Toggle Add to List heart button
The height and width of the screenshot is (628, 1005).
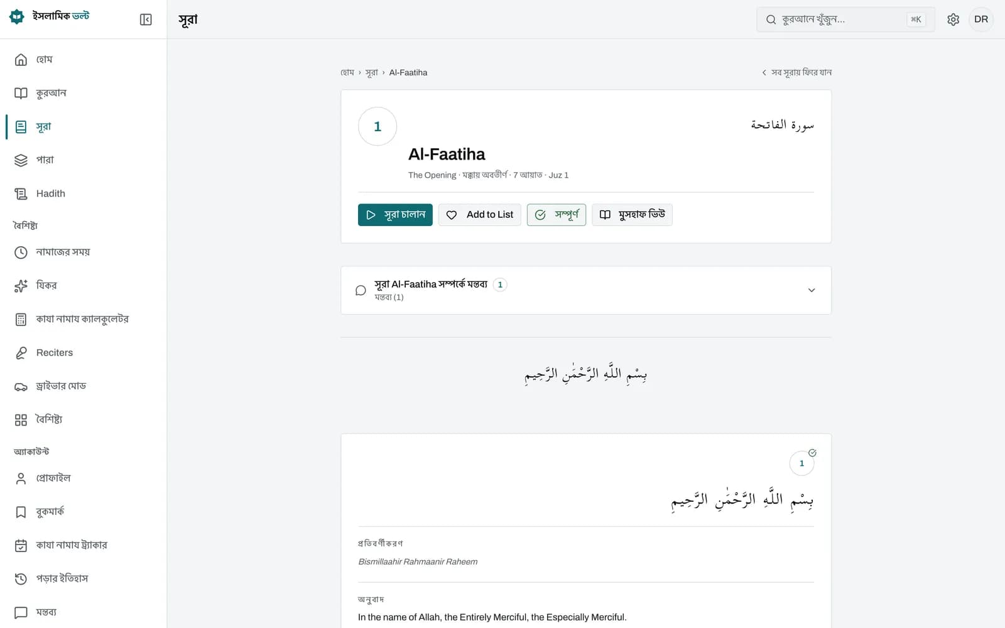pos(479,215)
